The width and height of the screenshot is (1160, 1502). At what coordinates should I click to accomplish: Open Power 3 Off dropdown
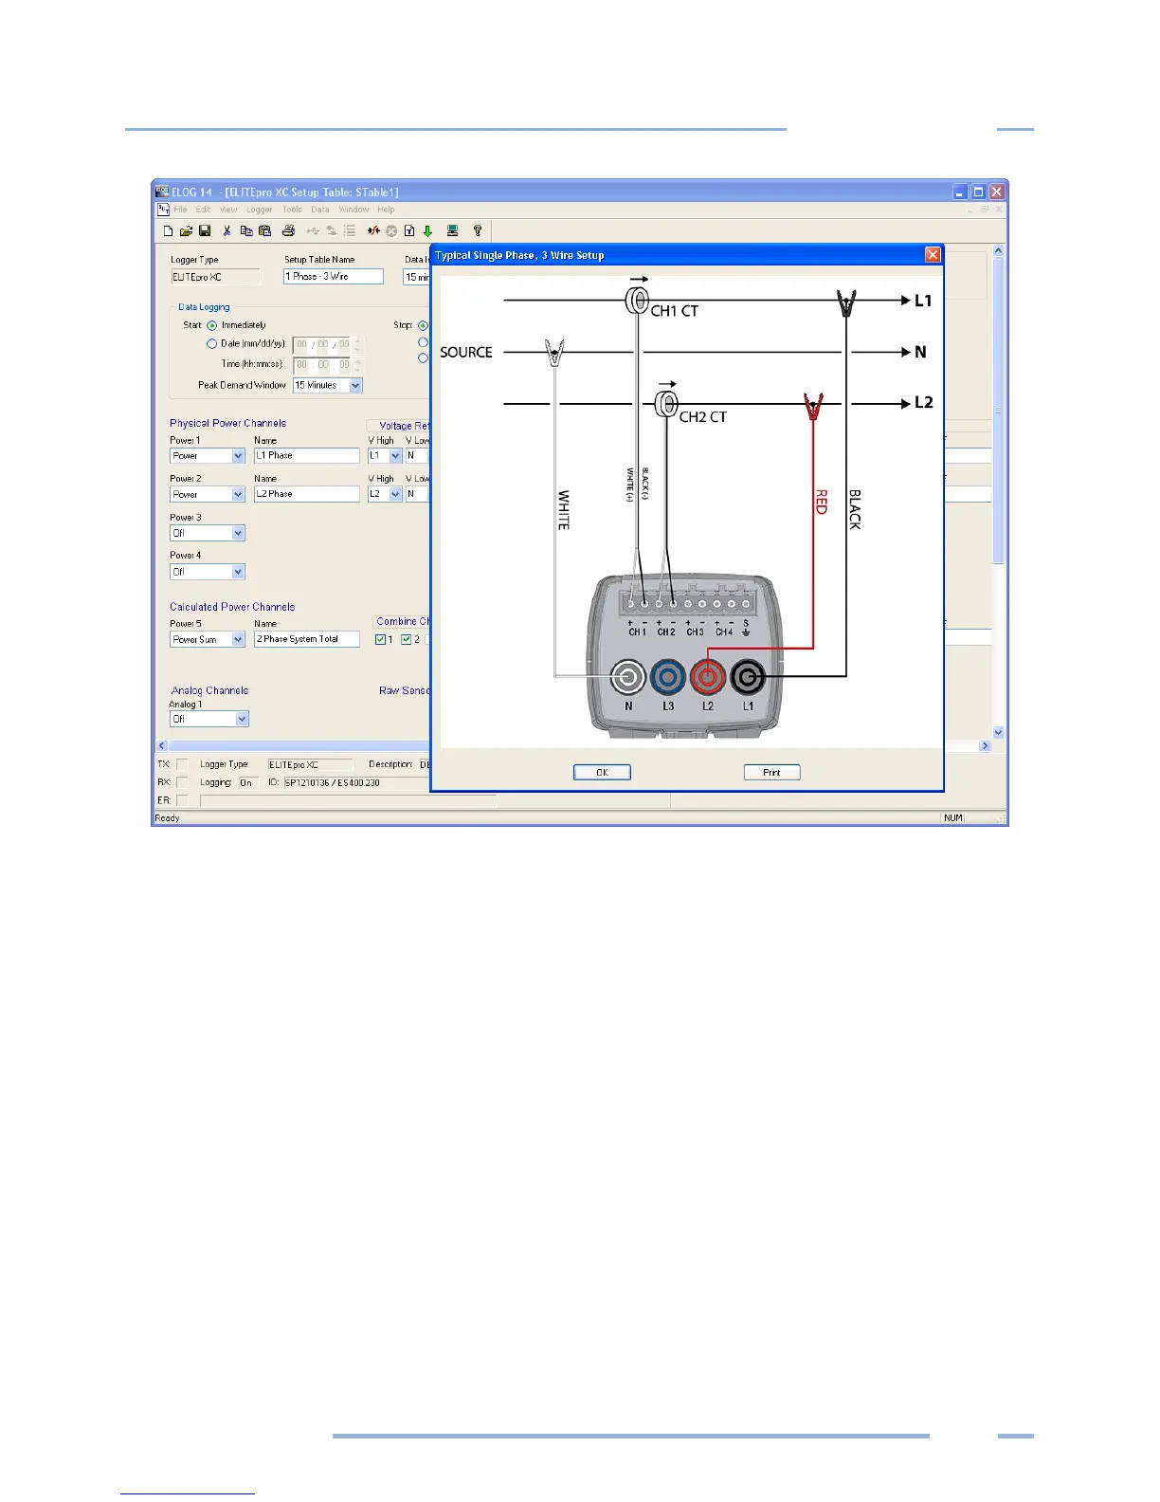238,533
